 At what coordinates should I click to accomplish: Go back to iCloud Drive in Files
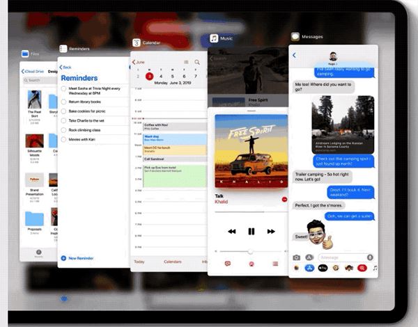click(x=33, y=72)
